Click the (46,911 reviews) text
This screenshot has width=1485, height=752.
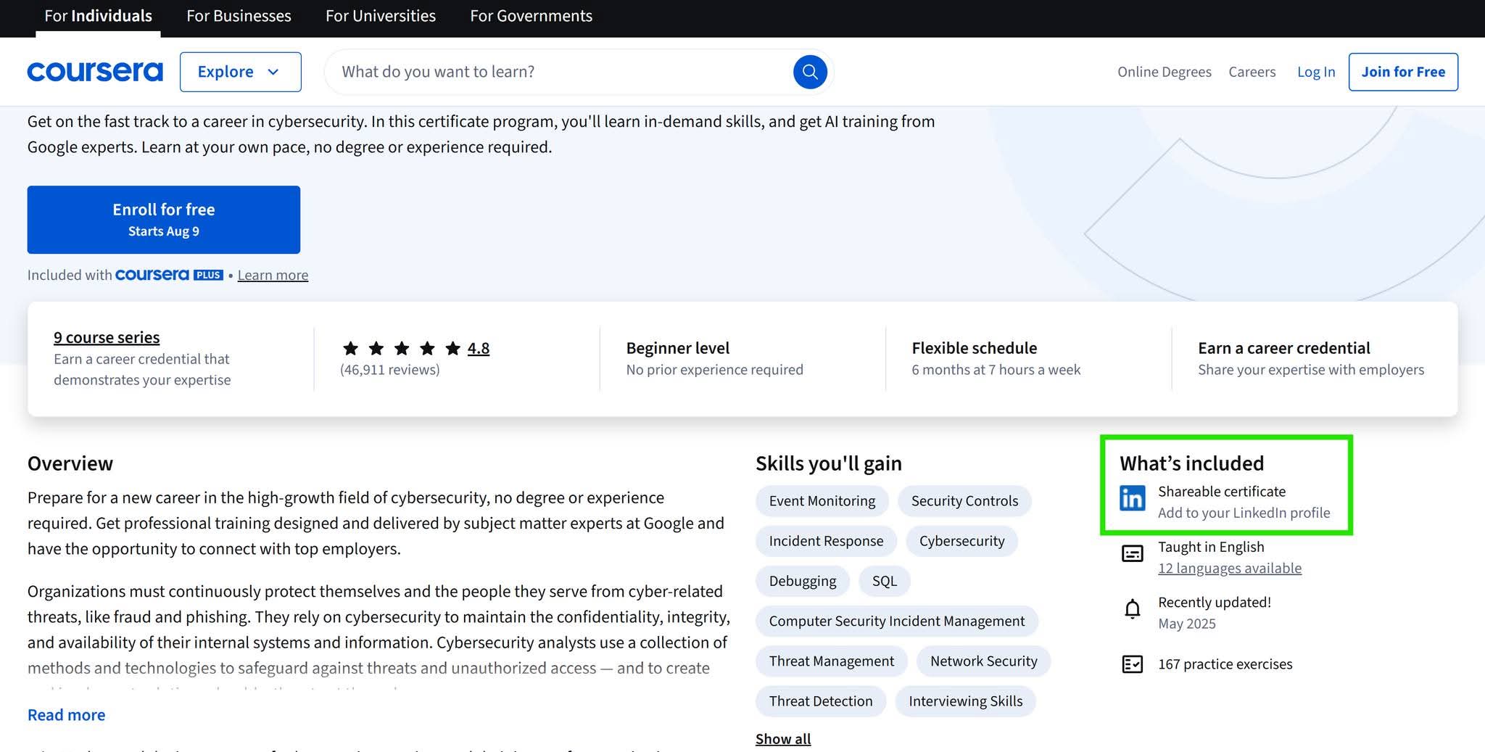pos(390,370)
